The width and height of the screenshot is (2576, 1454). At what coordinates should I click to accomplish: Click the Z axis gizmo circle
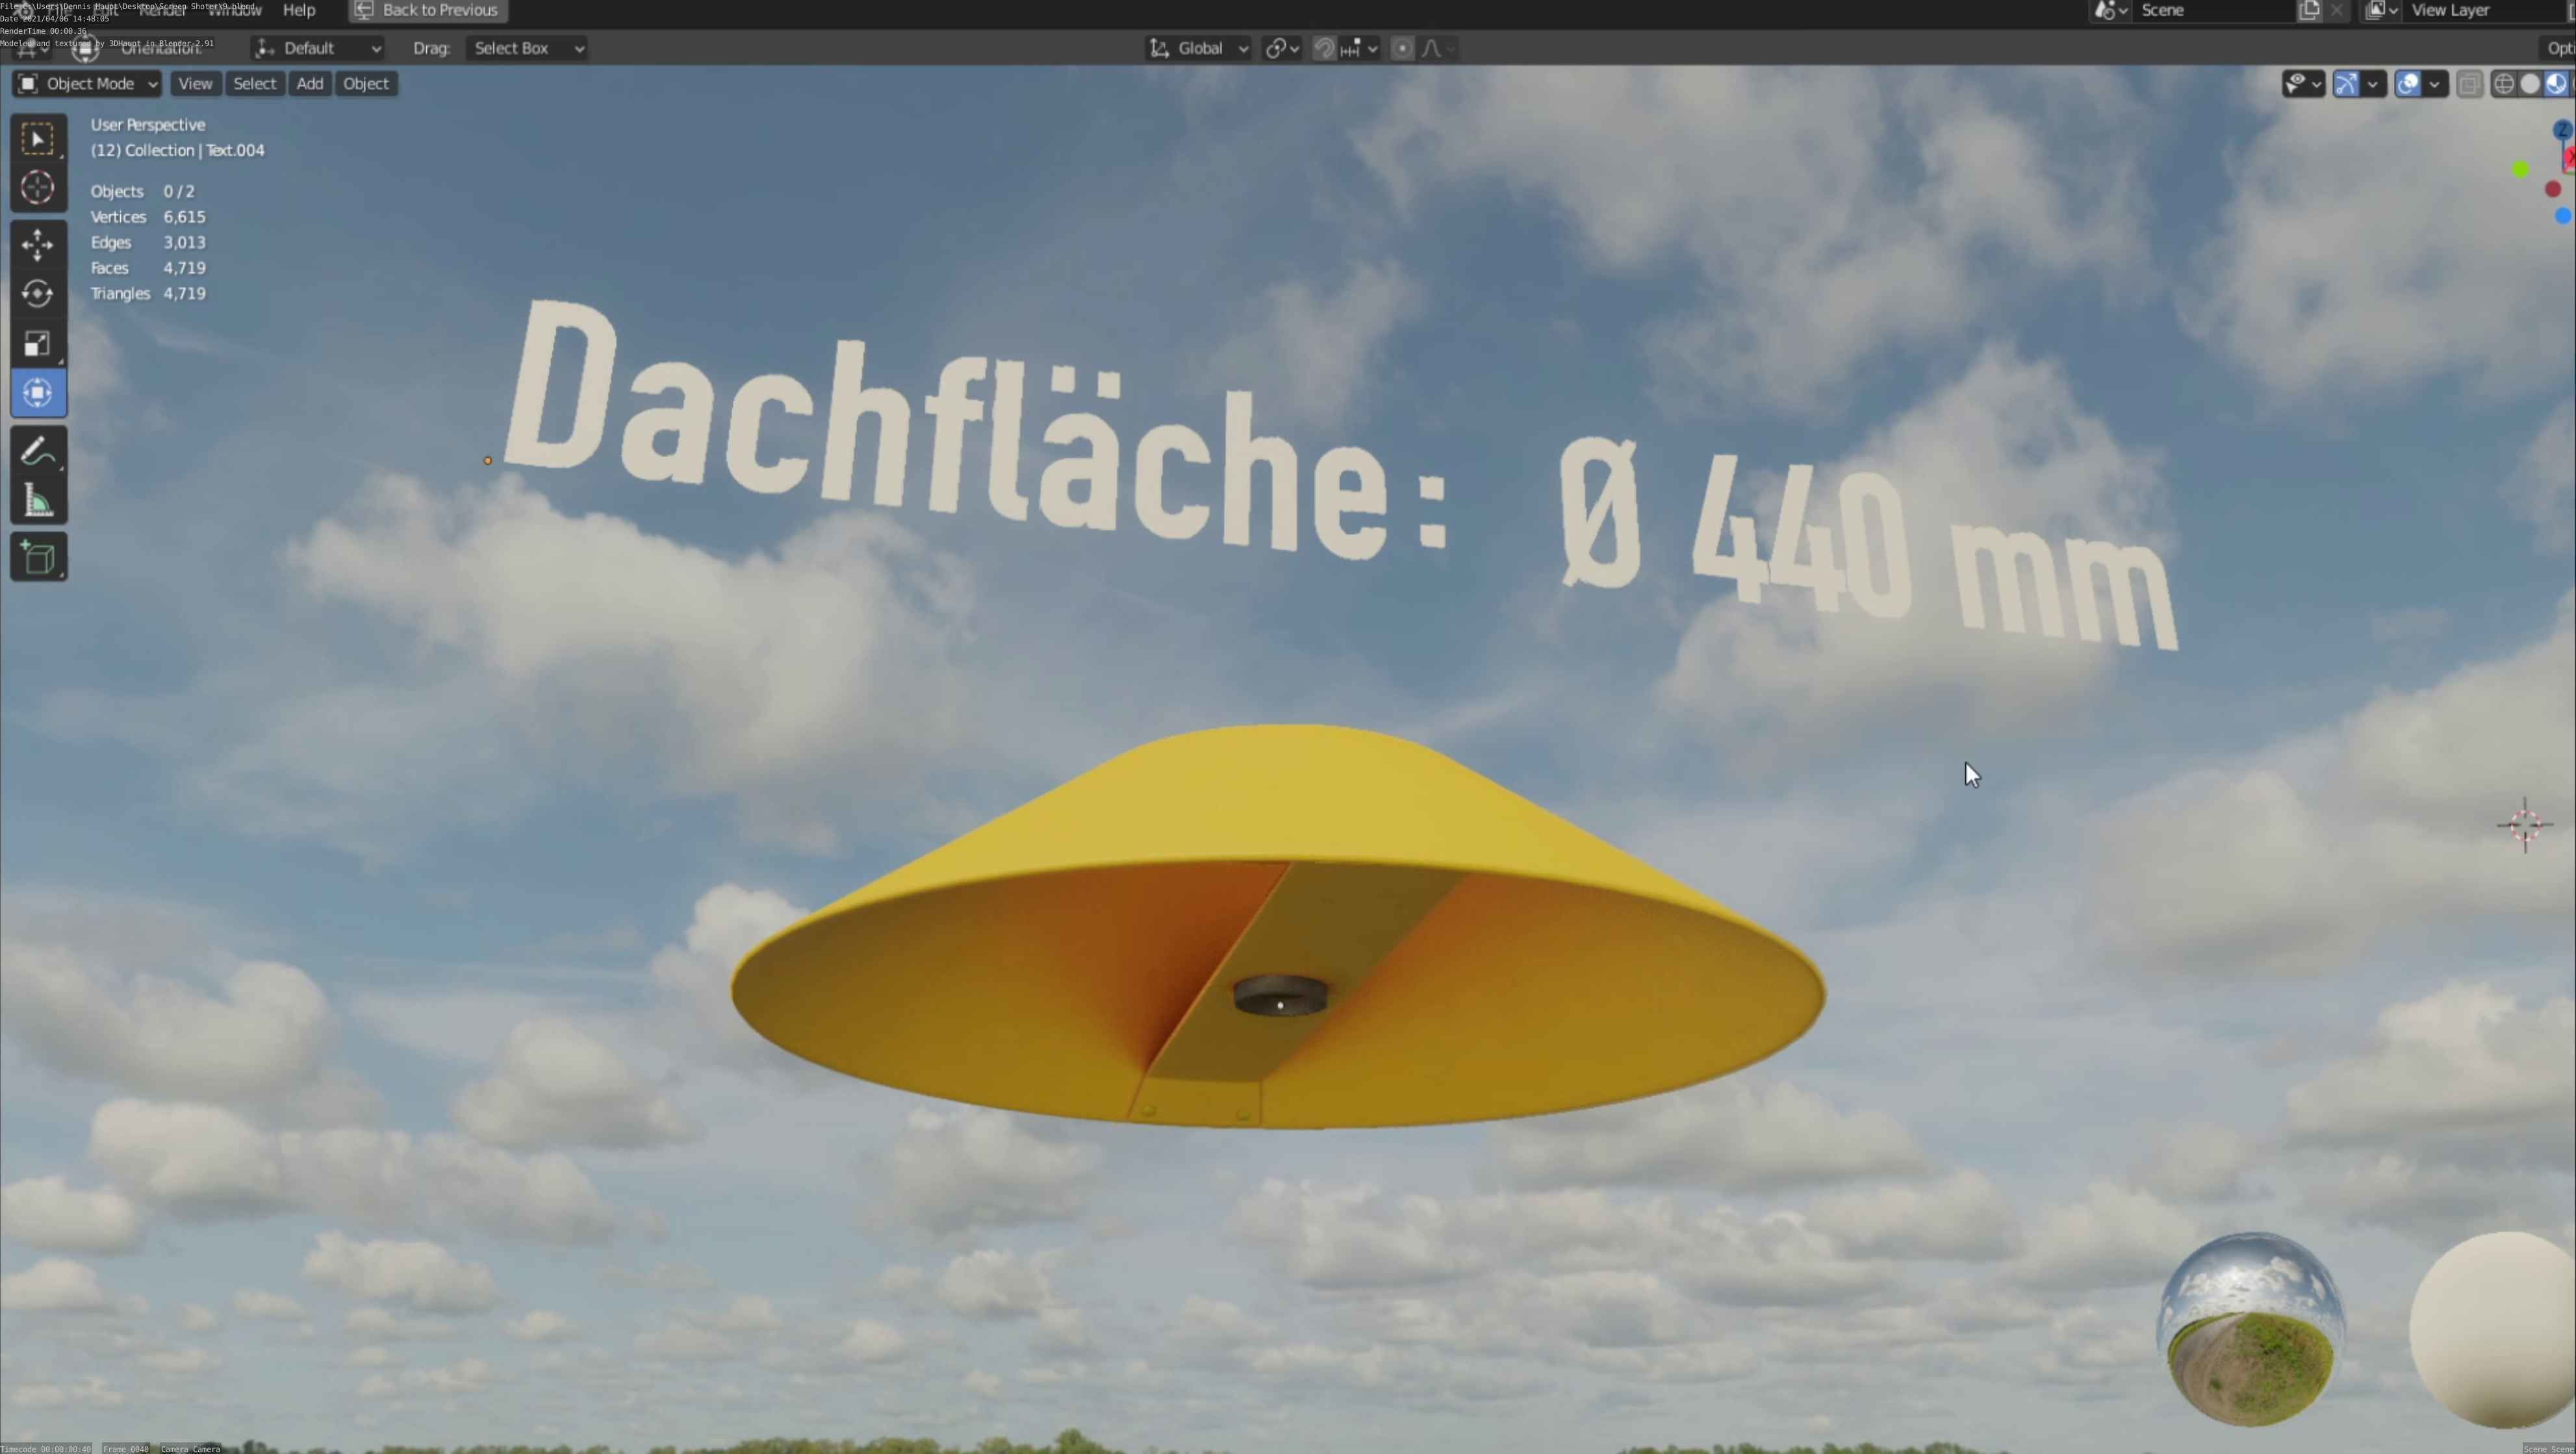point(2562,131)
